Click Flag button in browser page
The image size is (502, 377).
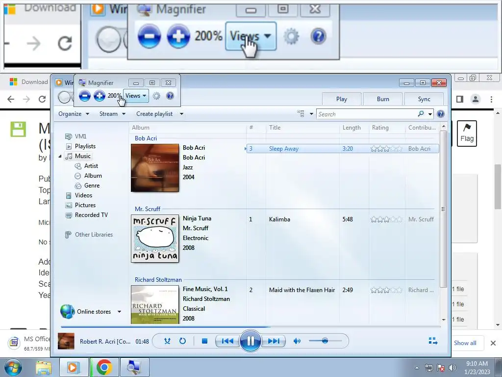pos(467,134)
